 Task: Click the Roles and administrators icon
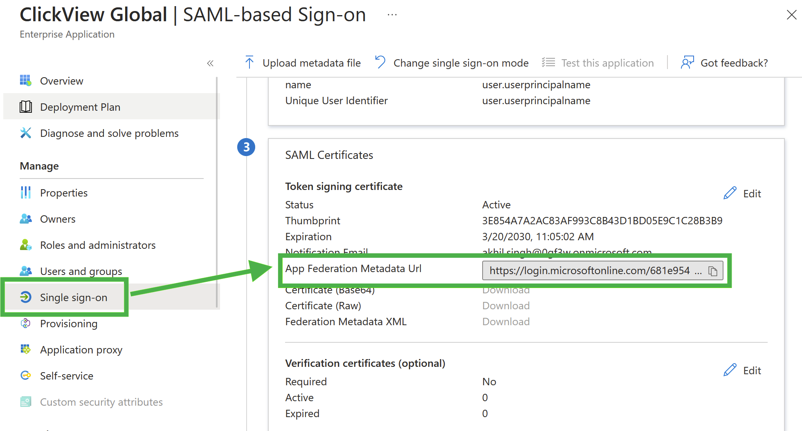(26, 245)
